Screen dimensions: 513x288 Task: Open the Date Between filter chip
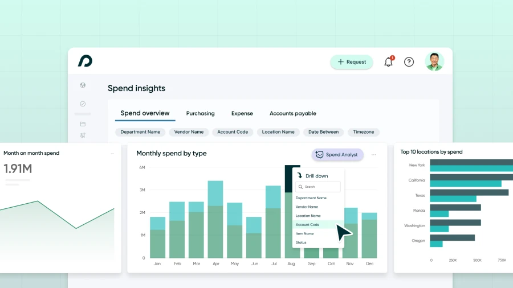[323, 132]
